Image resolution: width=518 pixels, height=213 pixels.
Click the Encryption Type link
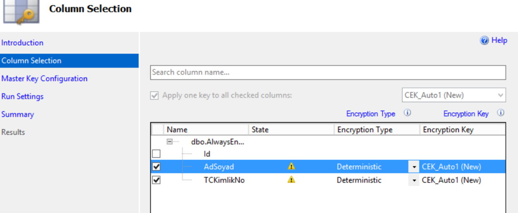[371, 114]
